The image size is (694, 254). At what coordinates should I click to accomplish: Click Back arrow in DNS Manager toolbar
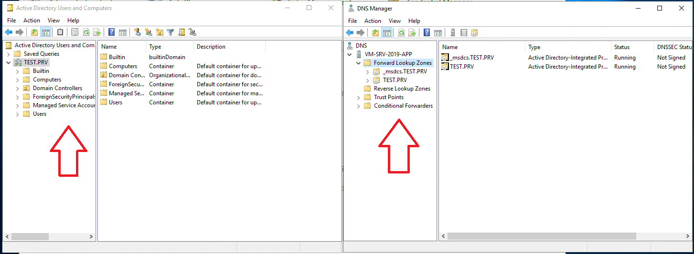pyautogui.click(x=350, y=32)
